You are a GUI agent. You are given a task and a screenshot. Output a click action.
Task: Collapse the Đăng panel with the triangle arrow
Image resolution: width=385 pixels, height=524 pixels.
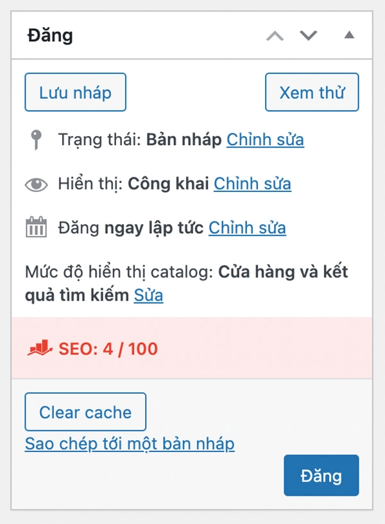[x=348, y=35]
